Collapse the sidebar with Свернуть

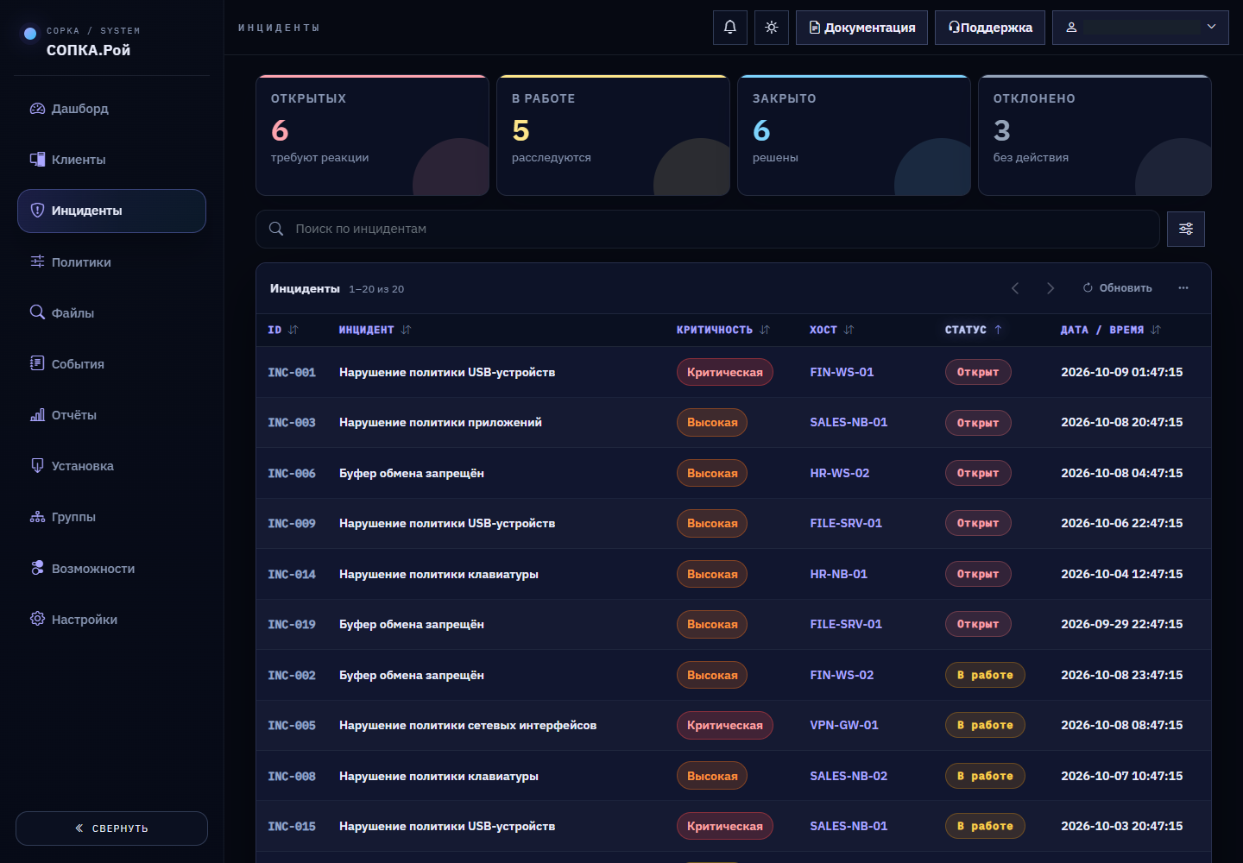[x=111, y=828]
